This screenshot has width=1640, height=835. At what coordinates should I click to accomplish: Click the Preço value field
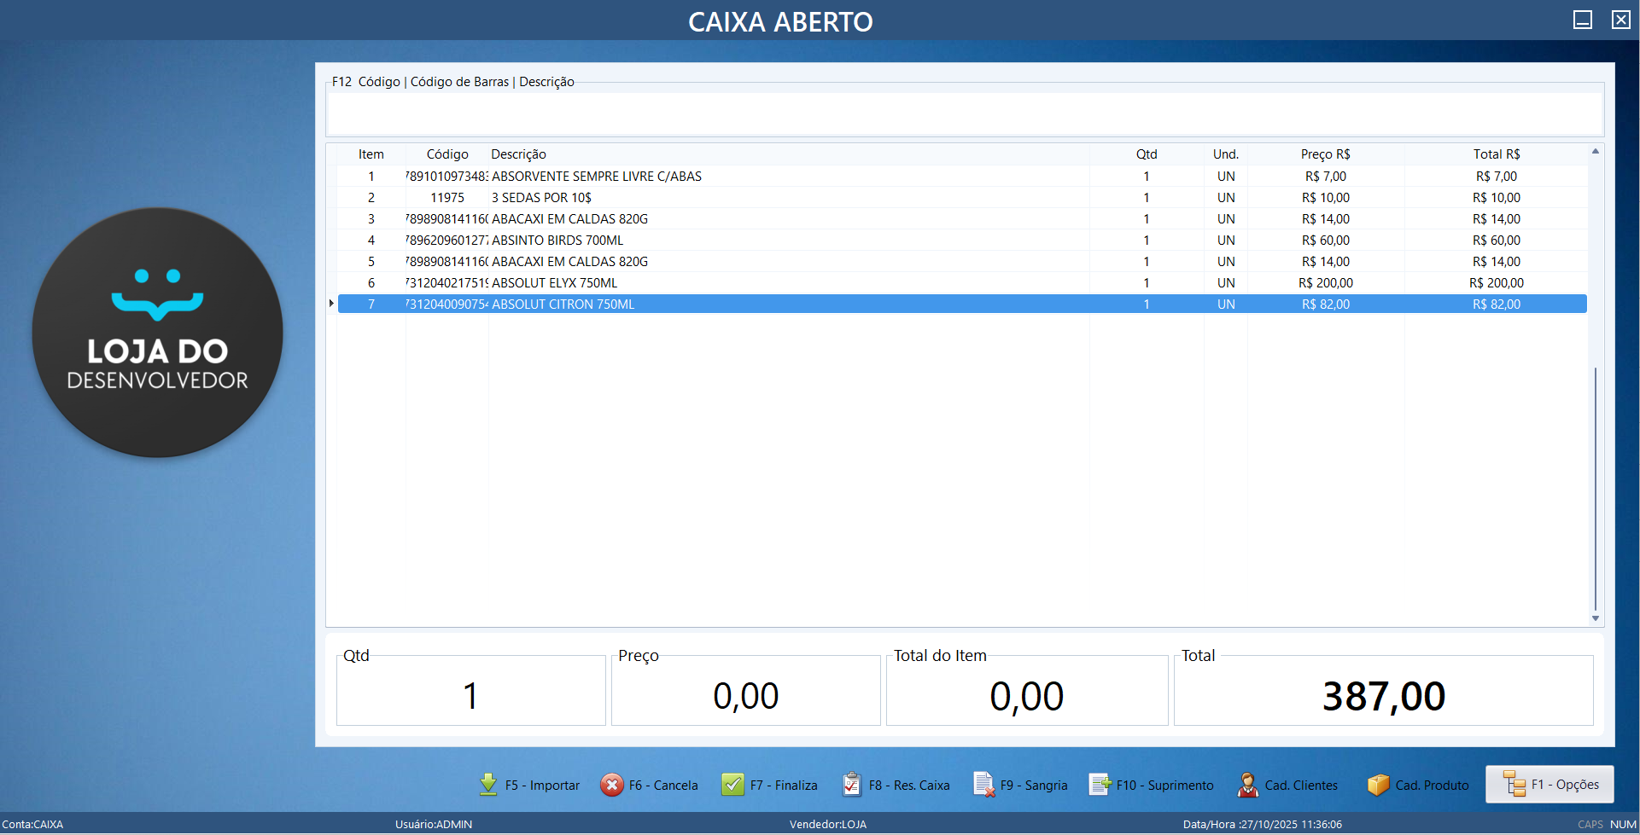click(745, 695)
